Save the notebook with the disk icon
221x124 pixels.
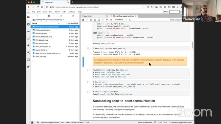coord(83,20)
